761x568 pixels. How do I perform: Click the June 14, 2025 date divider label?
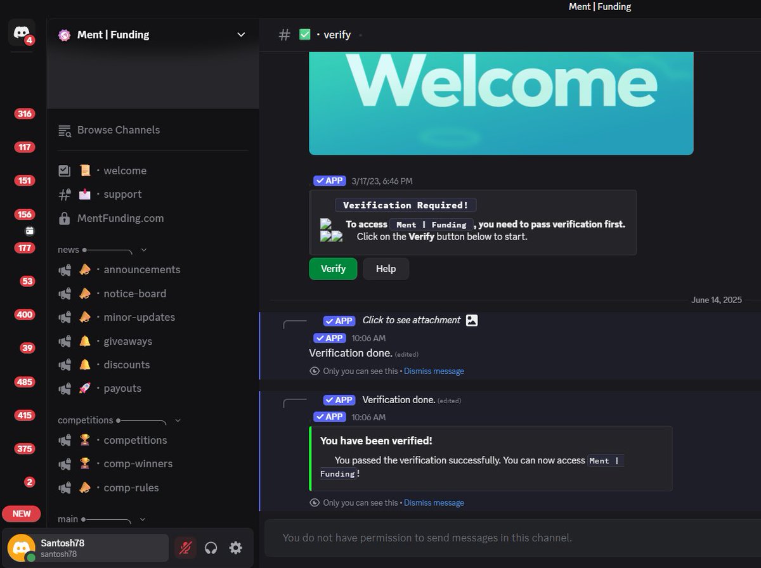click(x=716, y=300)
